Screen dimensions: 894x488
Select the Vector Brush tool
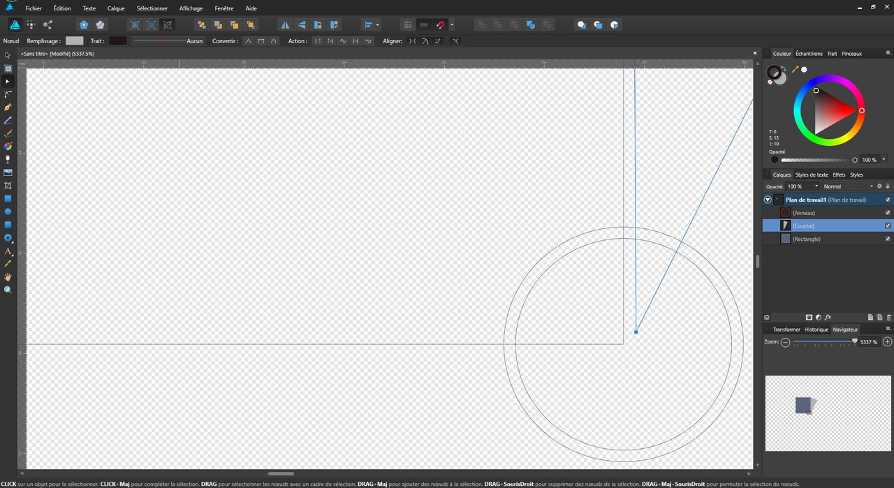tap(8, 133)
